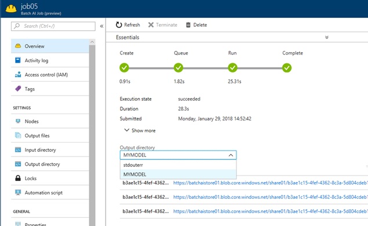Click the Delete trash icon
368x226 pixels.
pyautogui.click(x=188, y=25)
